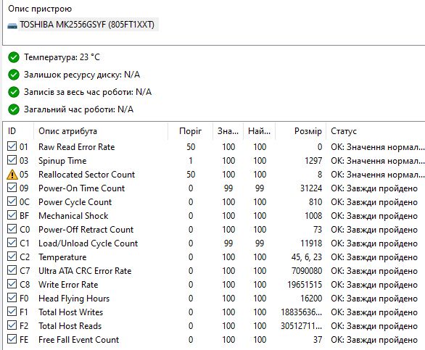
Task: Toggle the Power Cycle Count checkbox
Action: (x=12, y=201)
